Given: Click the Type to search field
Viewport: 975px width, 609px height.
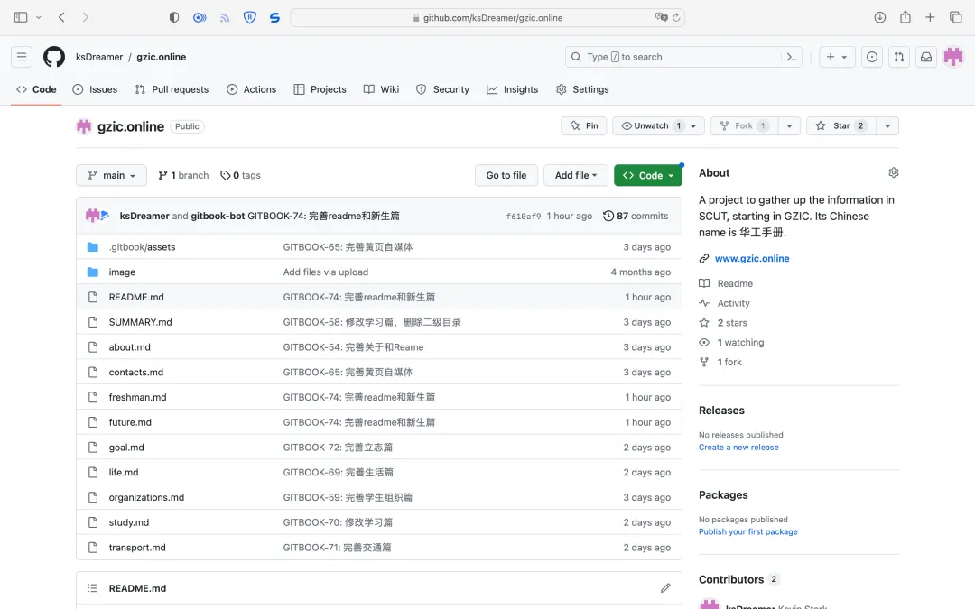Looking at the screenshot, I should coord(673,57).
